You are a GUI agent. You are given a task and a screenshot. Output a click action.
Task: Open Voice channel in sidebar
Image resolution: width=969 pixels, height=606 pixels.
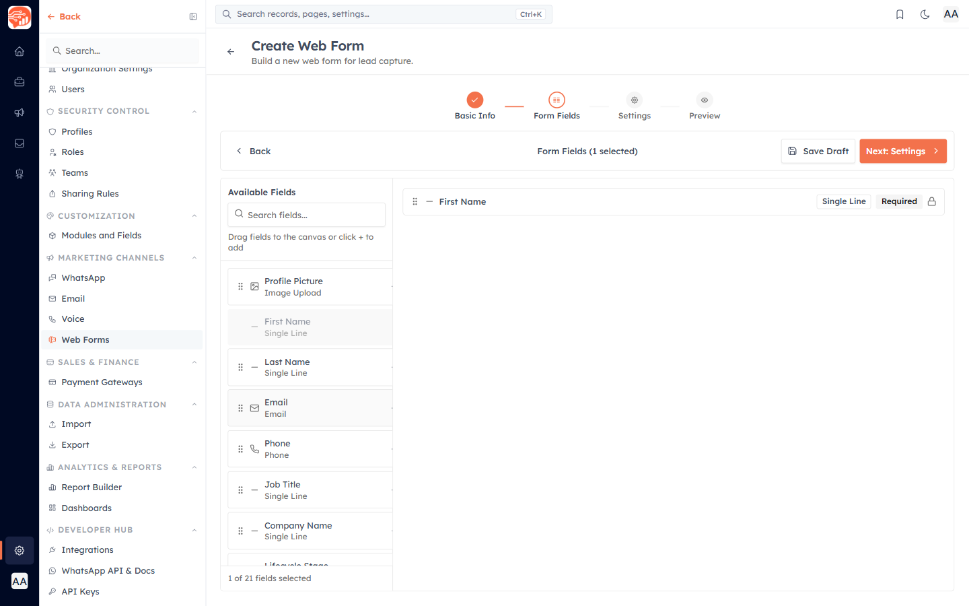[122, 319]
